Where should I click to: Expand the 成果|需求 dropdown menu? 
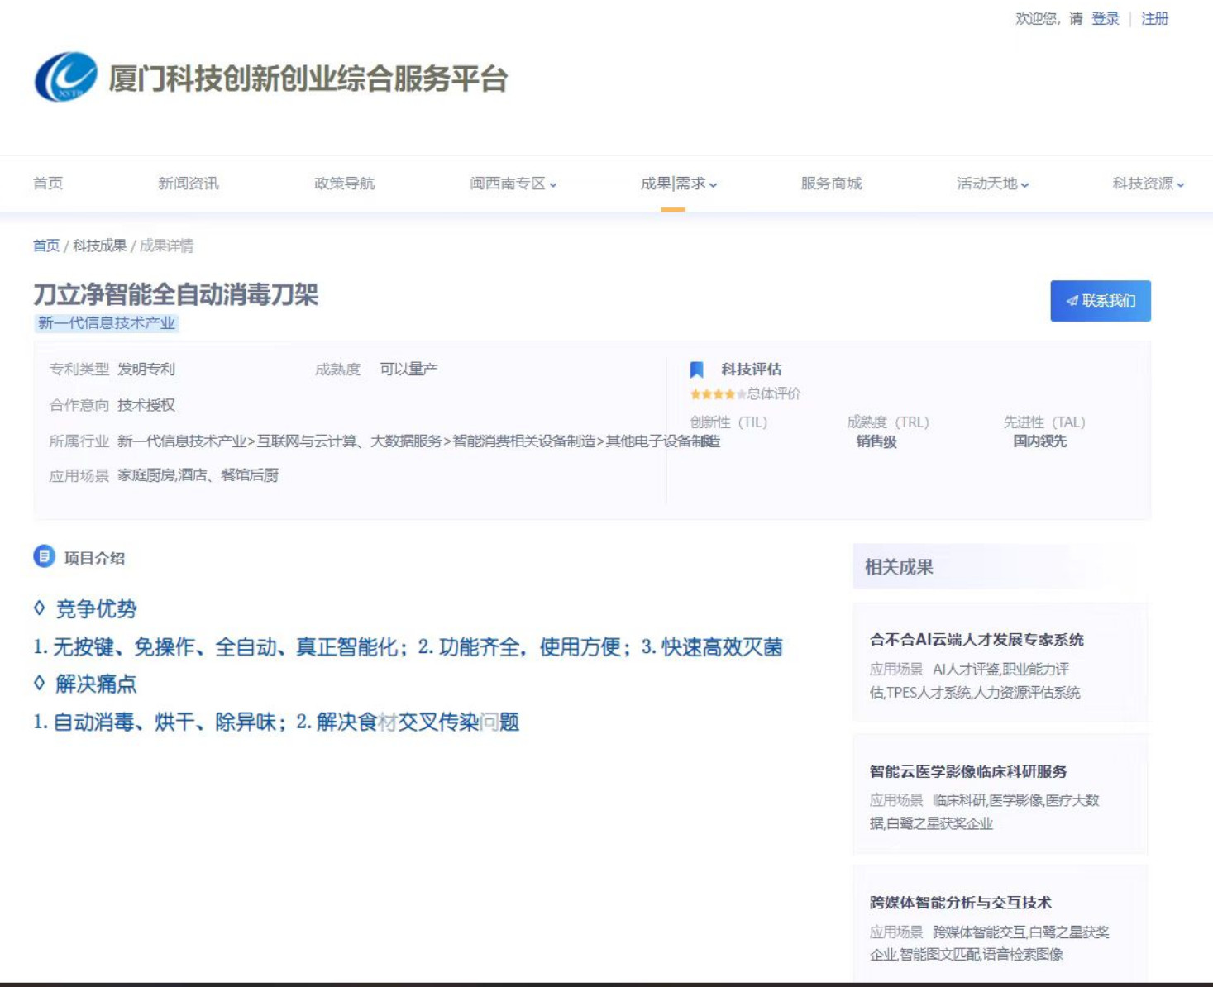(x=678, y=184)
